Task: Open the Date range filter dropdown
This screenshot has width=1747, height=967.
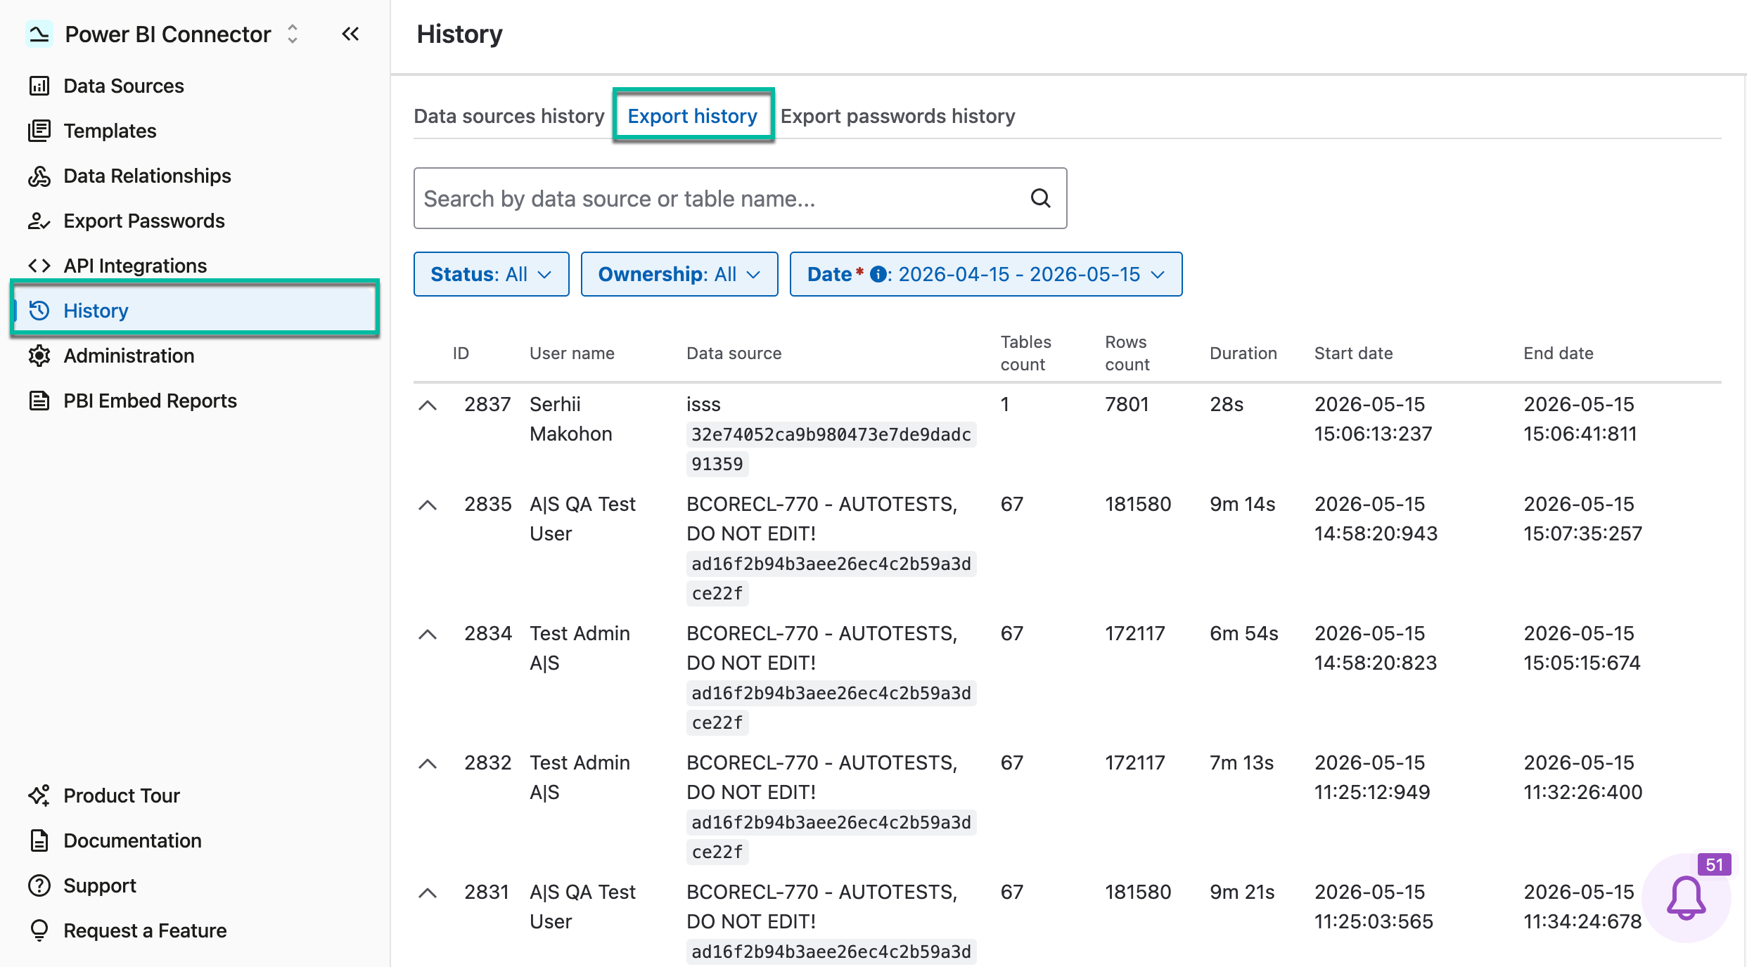Action: [x=986, y=274]
